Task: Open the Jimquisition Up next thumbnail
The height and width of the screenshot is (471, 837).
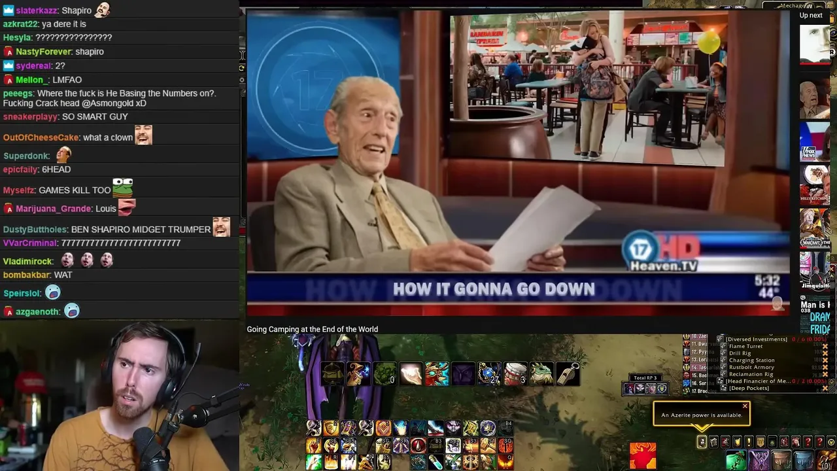Action: (x=815, y=271)
